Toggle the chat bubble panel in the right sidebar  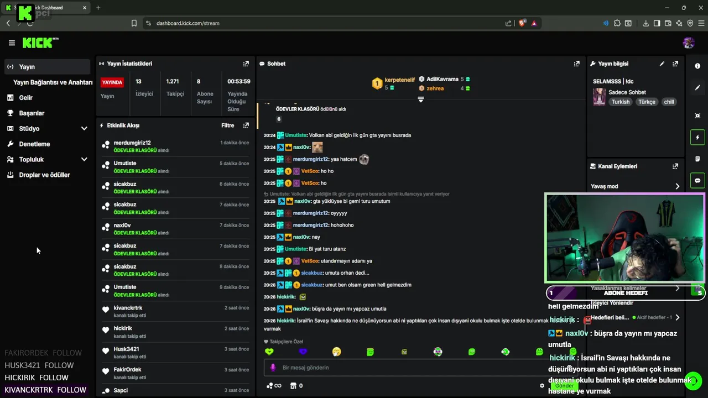697,181
